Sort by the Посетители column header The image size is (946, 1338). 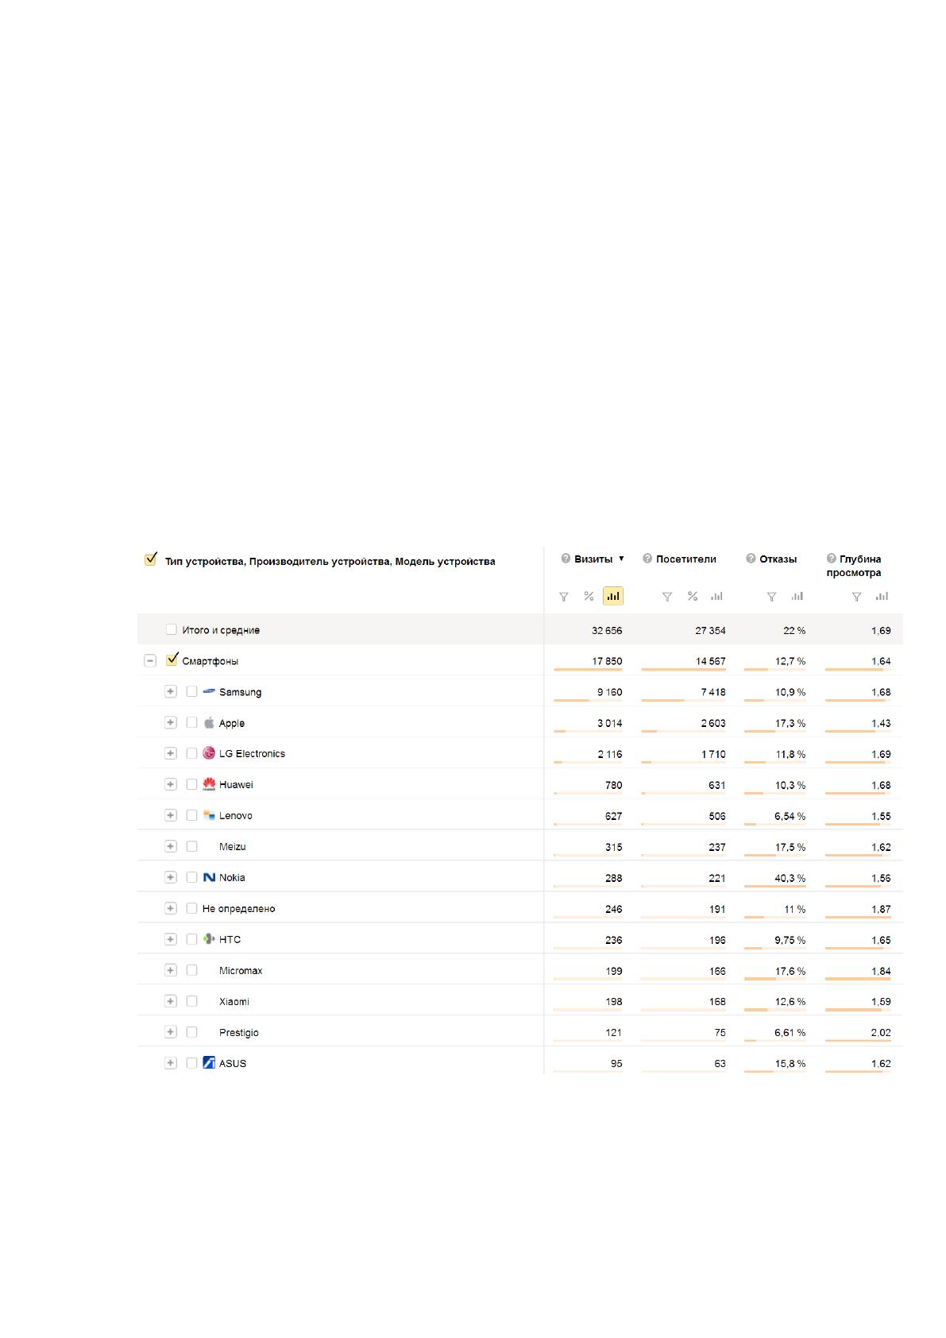[686, 559]
